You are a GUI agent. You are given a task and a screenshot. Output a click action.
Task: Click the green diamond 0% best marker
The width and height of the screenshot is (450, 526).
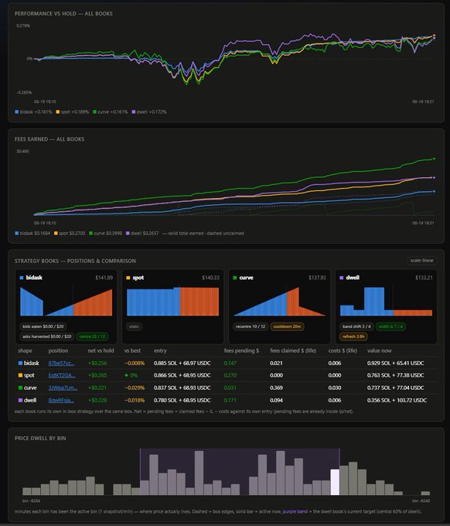point(131,375)
